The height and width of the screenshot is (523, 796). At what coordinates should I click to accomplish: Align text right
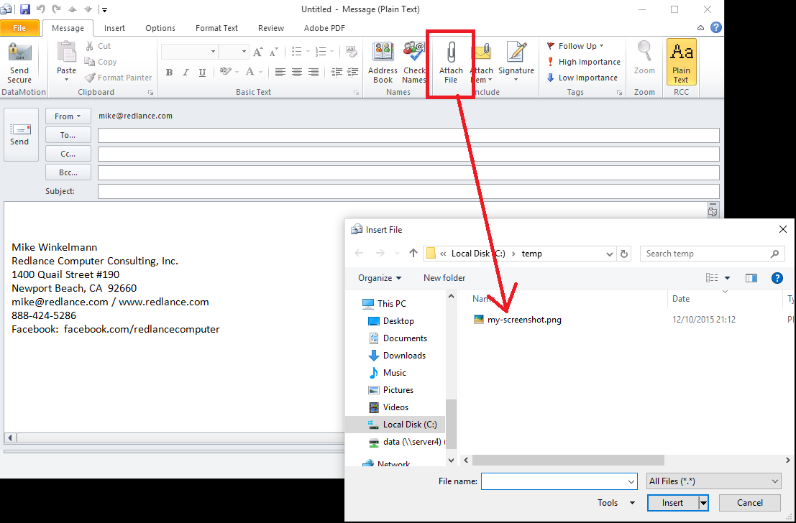click(x=314, y=73)
